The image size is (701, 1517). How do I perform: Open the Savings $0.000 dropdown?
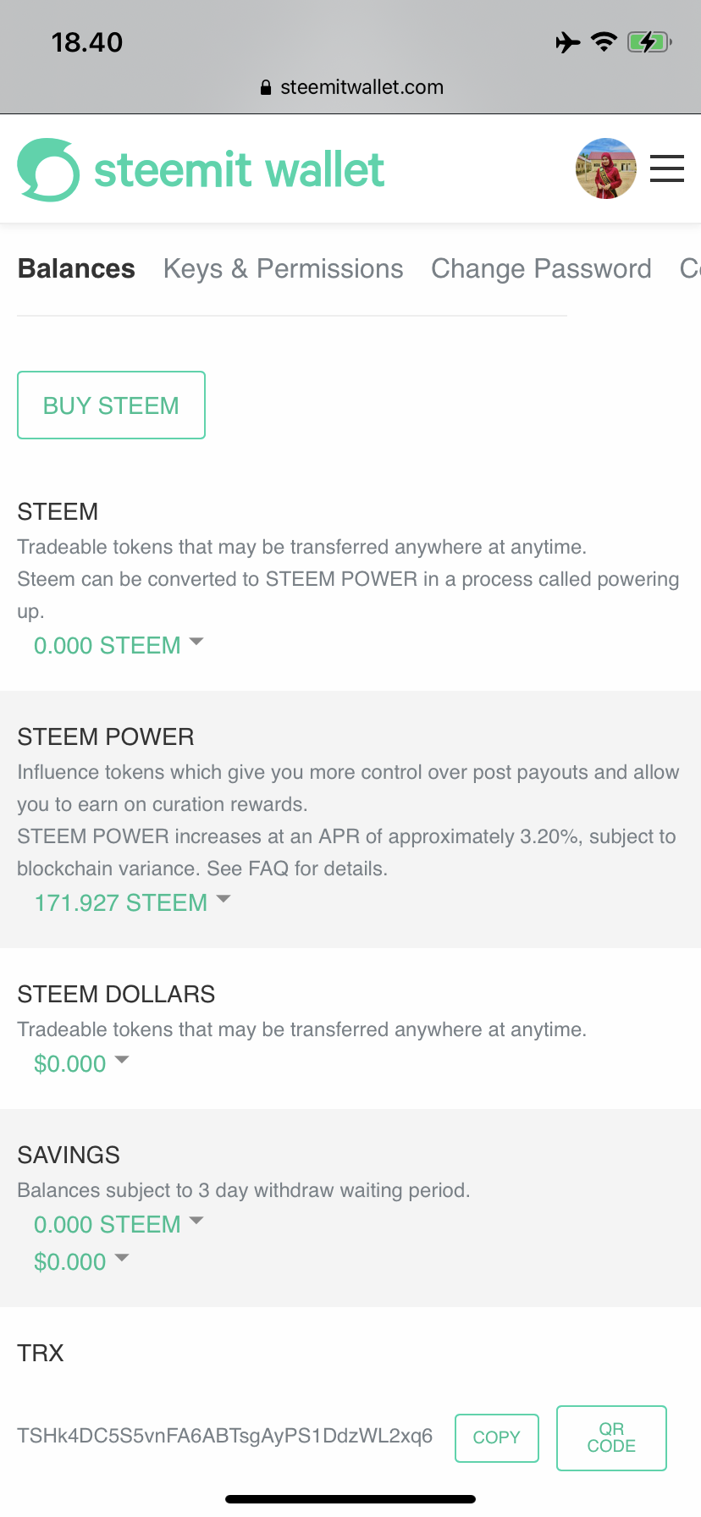(81, 1261)
